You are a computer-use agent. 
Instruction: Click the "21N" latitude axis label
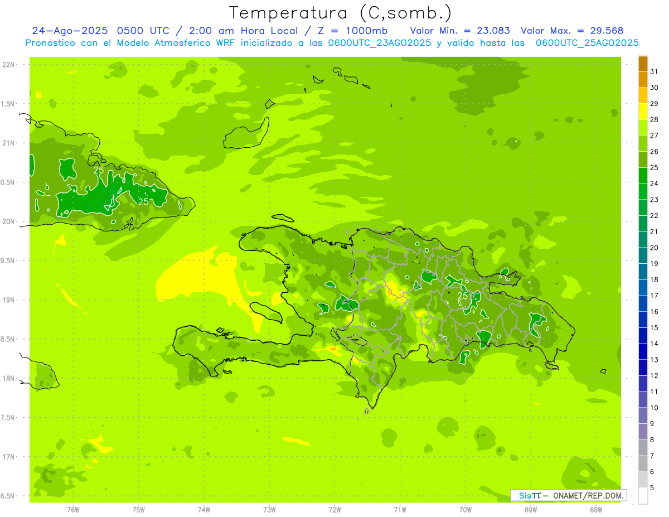click(x=9, y=143)
